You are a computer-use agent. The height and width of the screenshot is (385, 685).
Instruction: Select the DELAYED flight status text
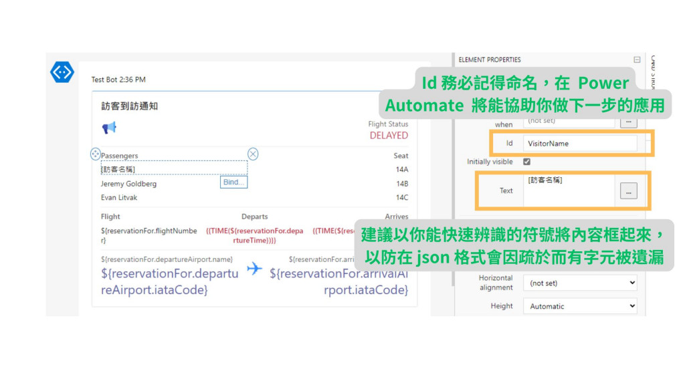pyautogui.click(x=389, y=135)
